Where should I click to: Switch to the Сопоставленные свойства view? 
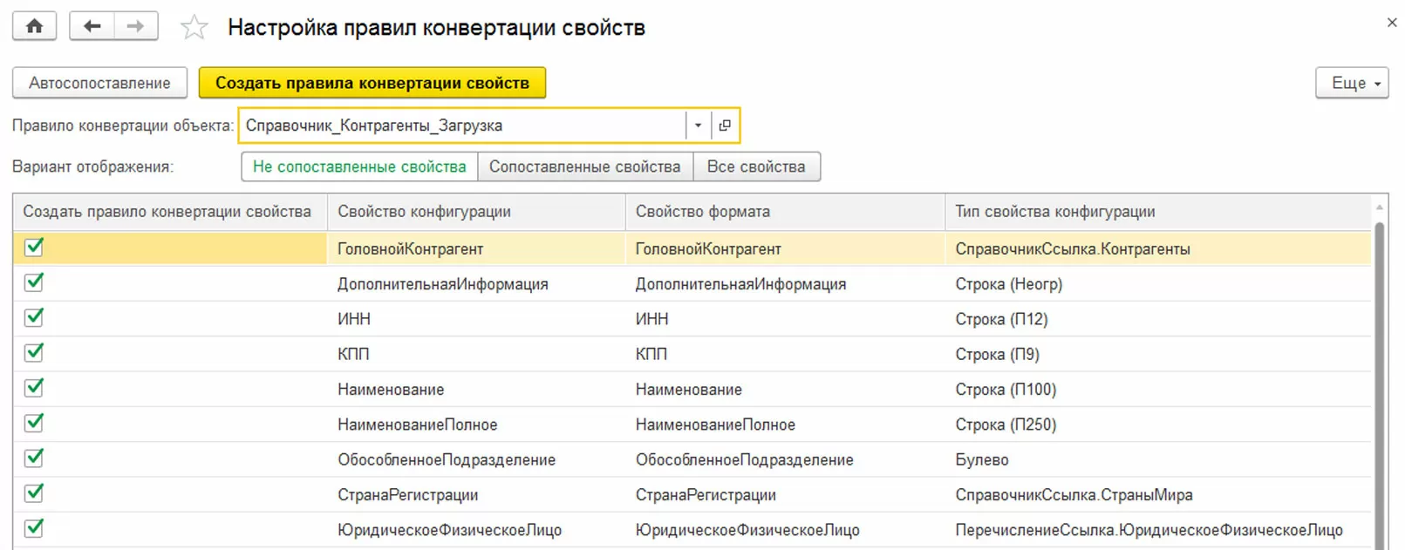[584, 166]
